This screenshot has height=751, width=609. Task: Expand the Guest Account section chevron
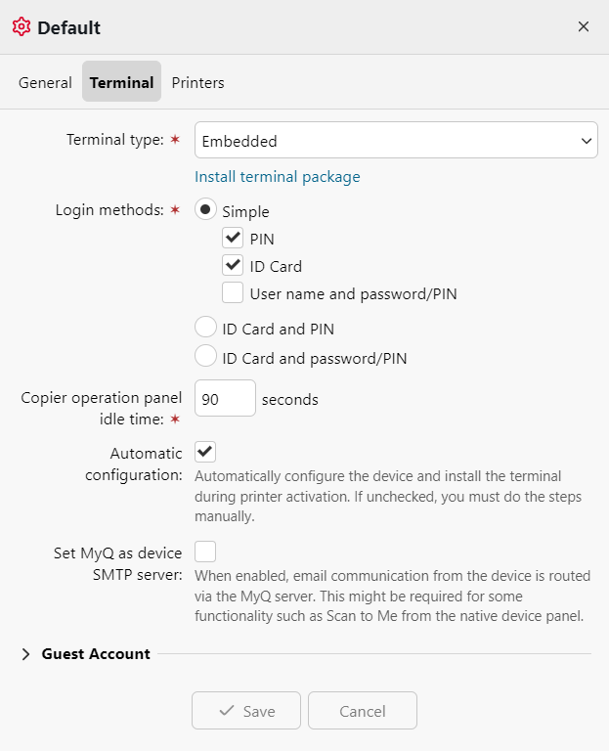pyautogui.click(x=26, y=654)
